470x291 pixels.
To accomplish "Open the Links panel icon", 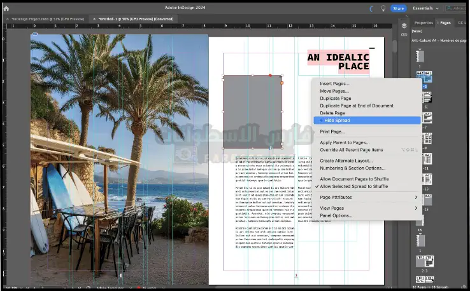I will point(404,34).
